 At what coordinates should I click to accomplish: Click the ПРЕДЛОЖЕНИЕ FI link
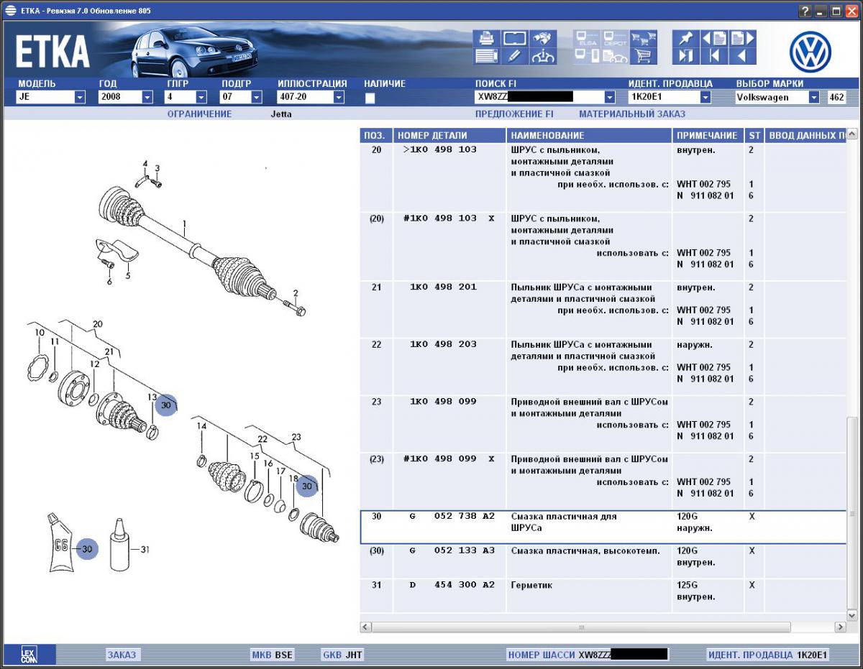tap(514, 114)
